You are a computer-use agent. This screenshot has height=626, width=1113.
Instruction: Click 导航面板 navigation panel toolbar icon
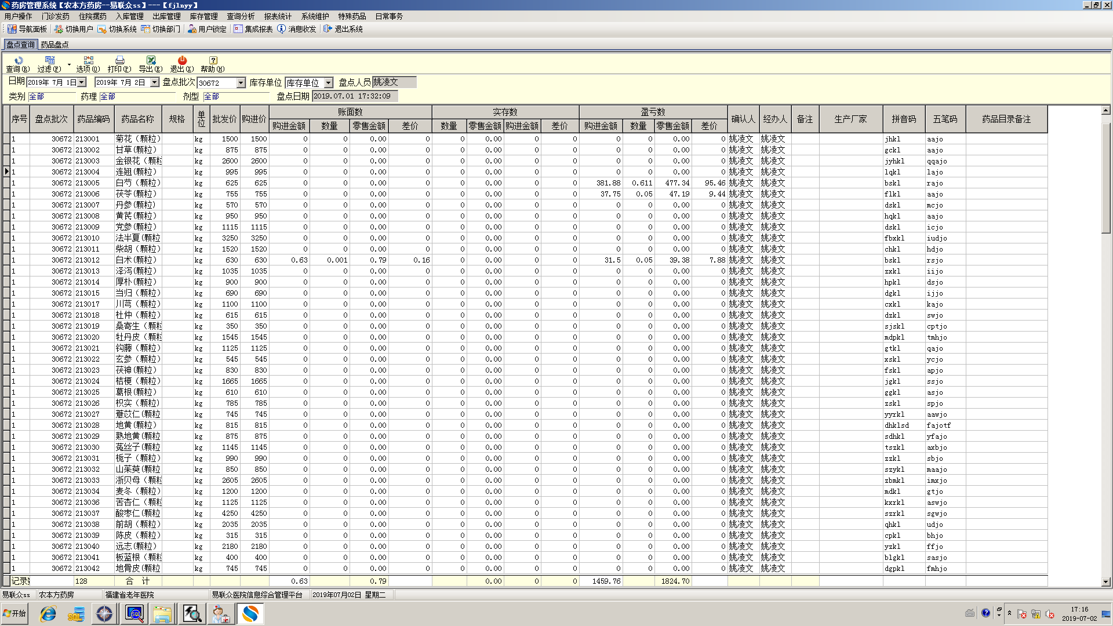pos(27,29)
